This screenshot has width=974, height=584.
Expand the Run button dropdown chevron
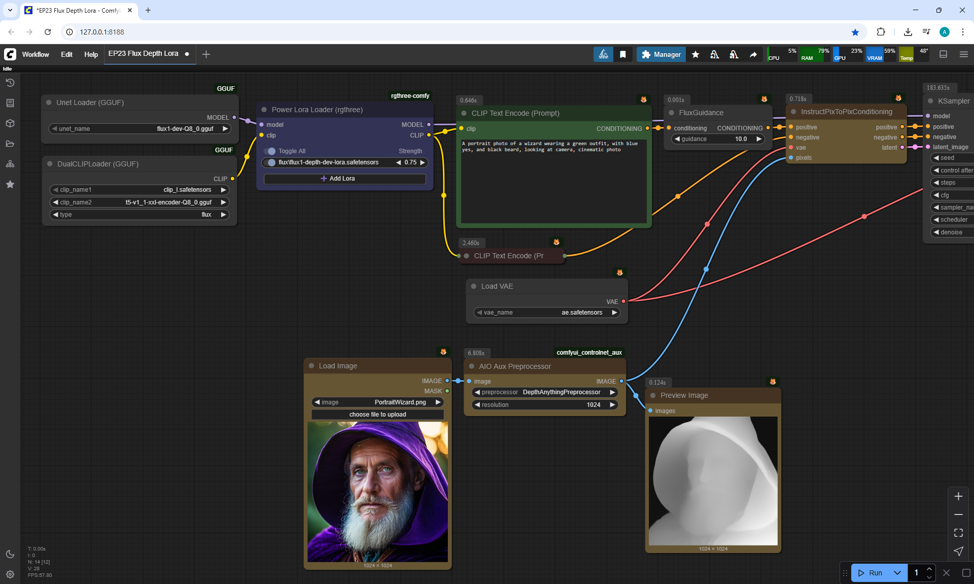[x=897, y=573]
